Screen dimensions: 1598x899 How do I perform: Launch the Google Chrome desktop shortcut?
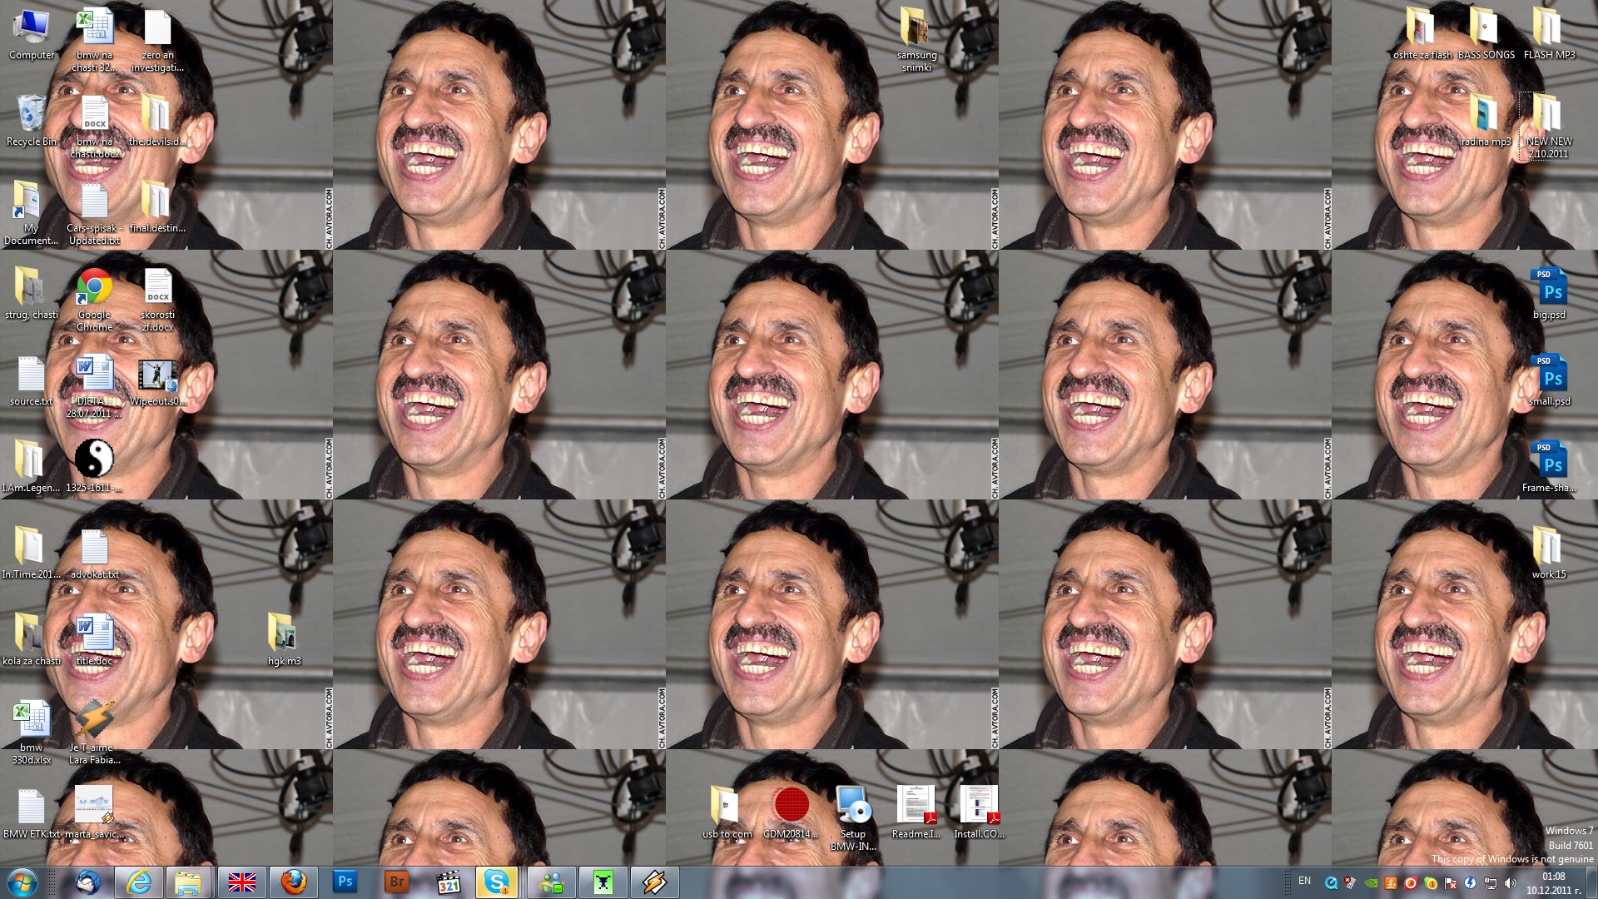[x=94, y=300]
